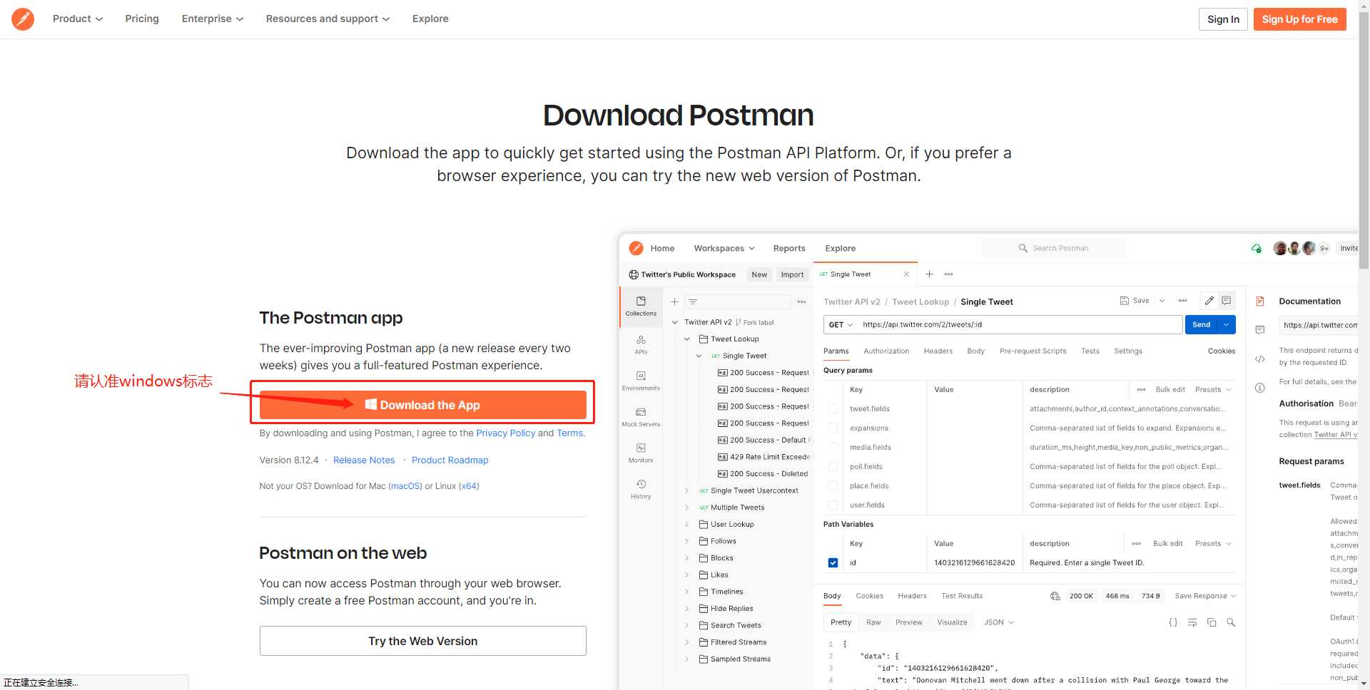
Task: Enable the poll.fields checkbox
Action: 833,466
